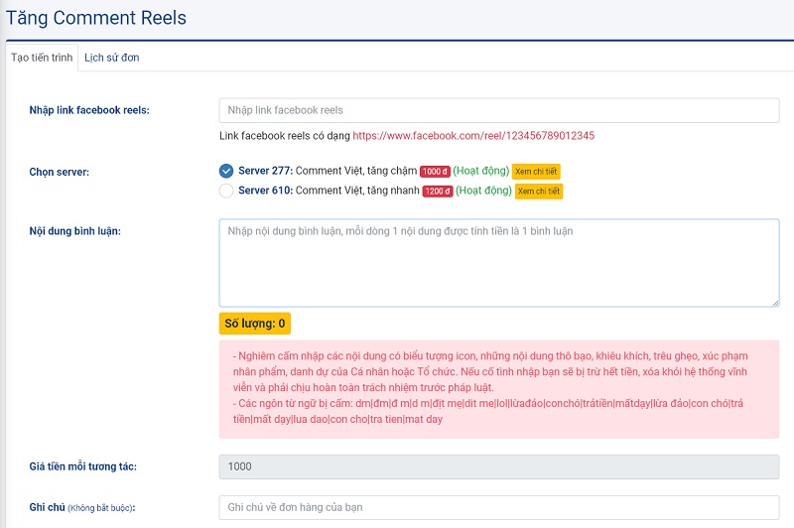Click the Số lượng: 0 badge

click(255, 324)
